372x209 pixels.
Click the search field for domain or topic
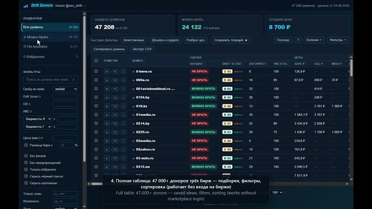pyautogui.click(x=50, y=80)
